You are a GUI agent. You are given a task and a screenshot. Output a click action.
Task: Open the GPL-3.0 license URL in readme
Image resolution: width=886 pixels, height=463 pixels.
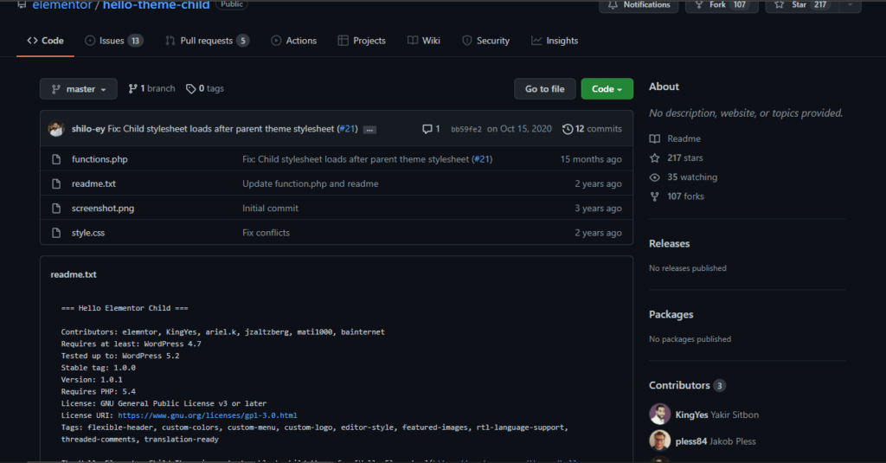[208, 415]
